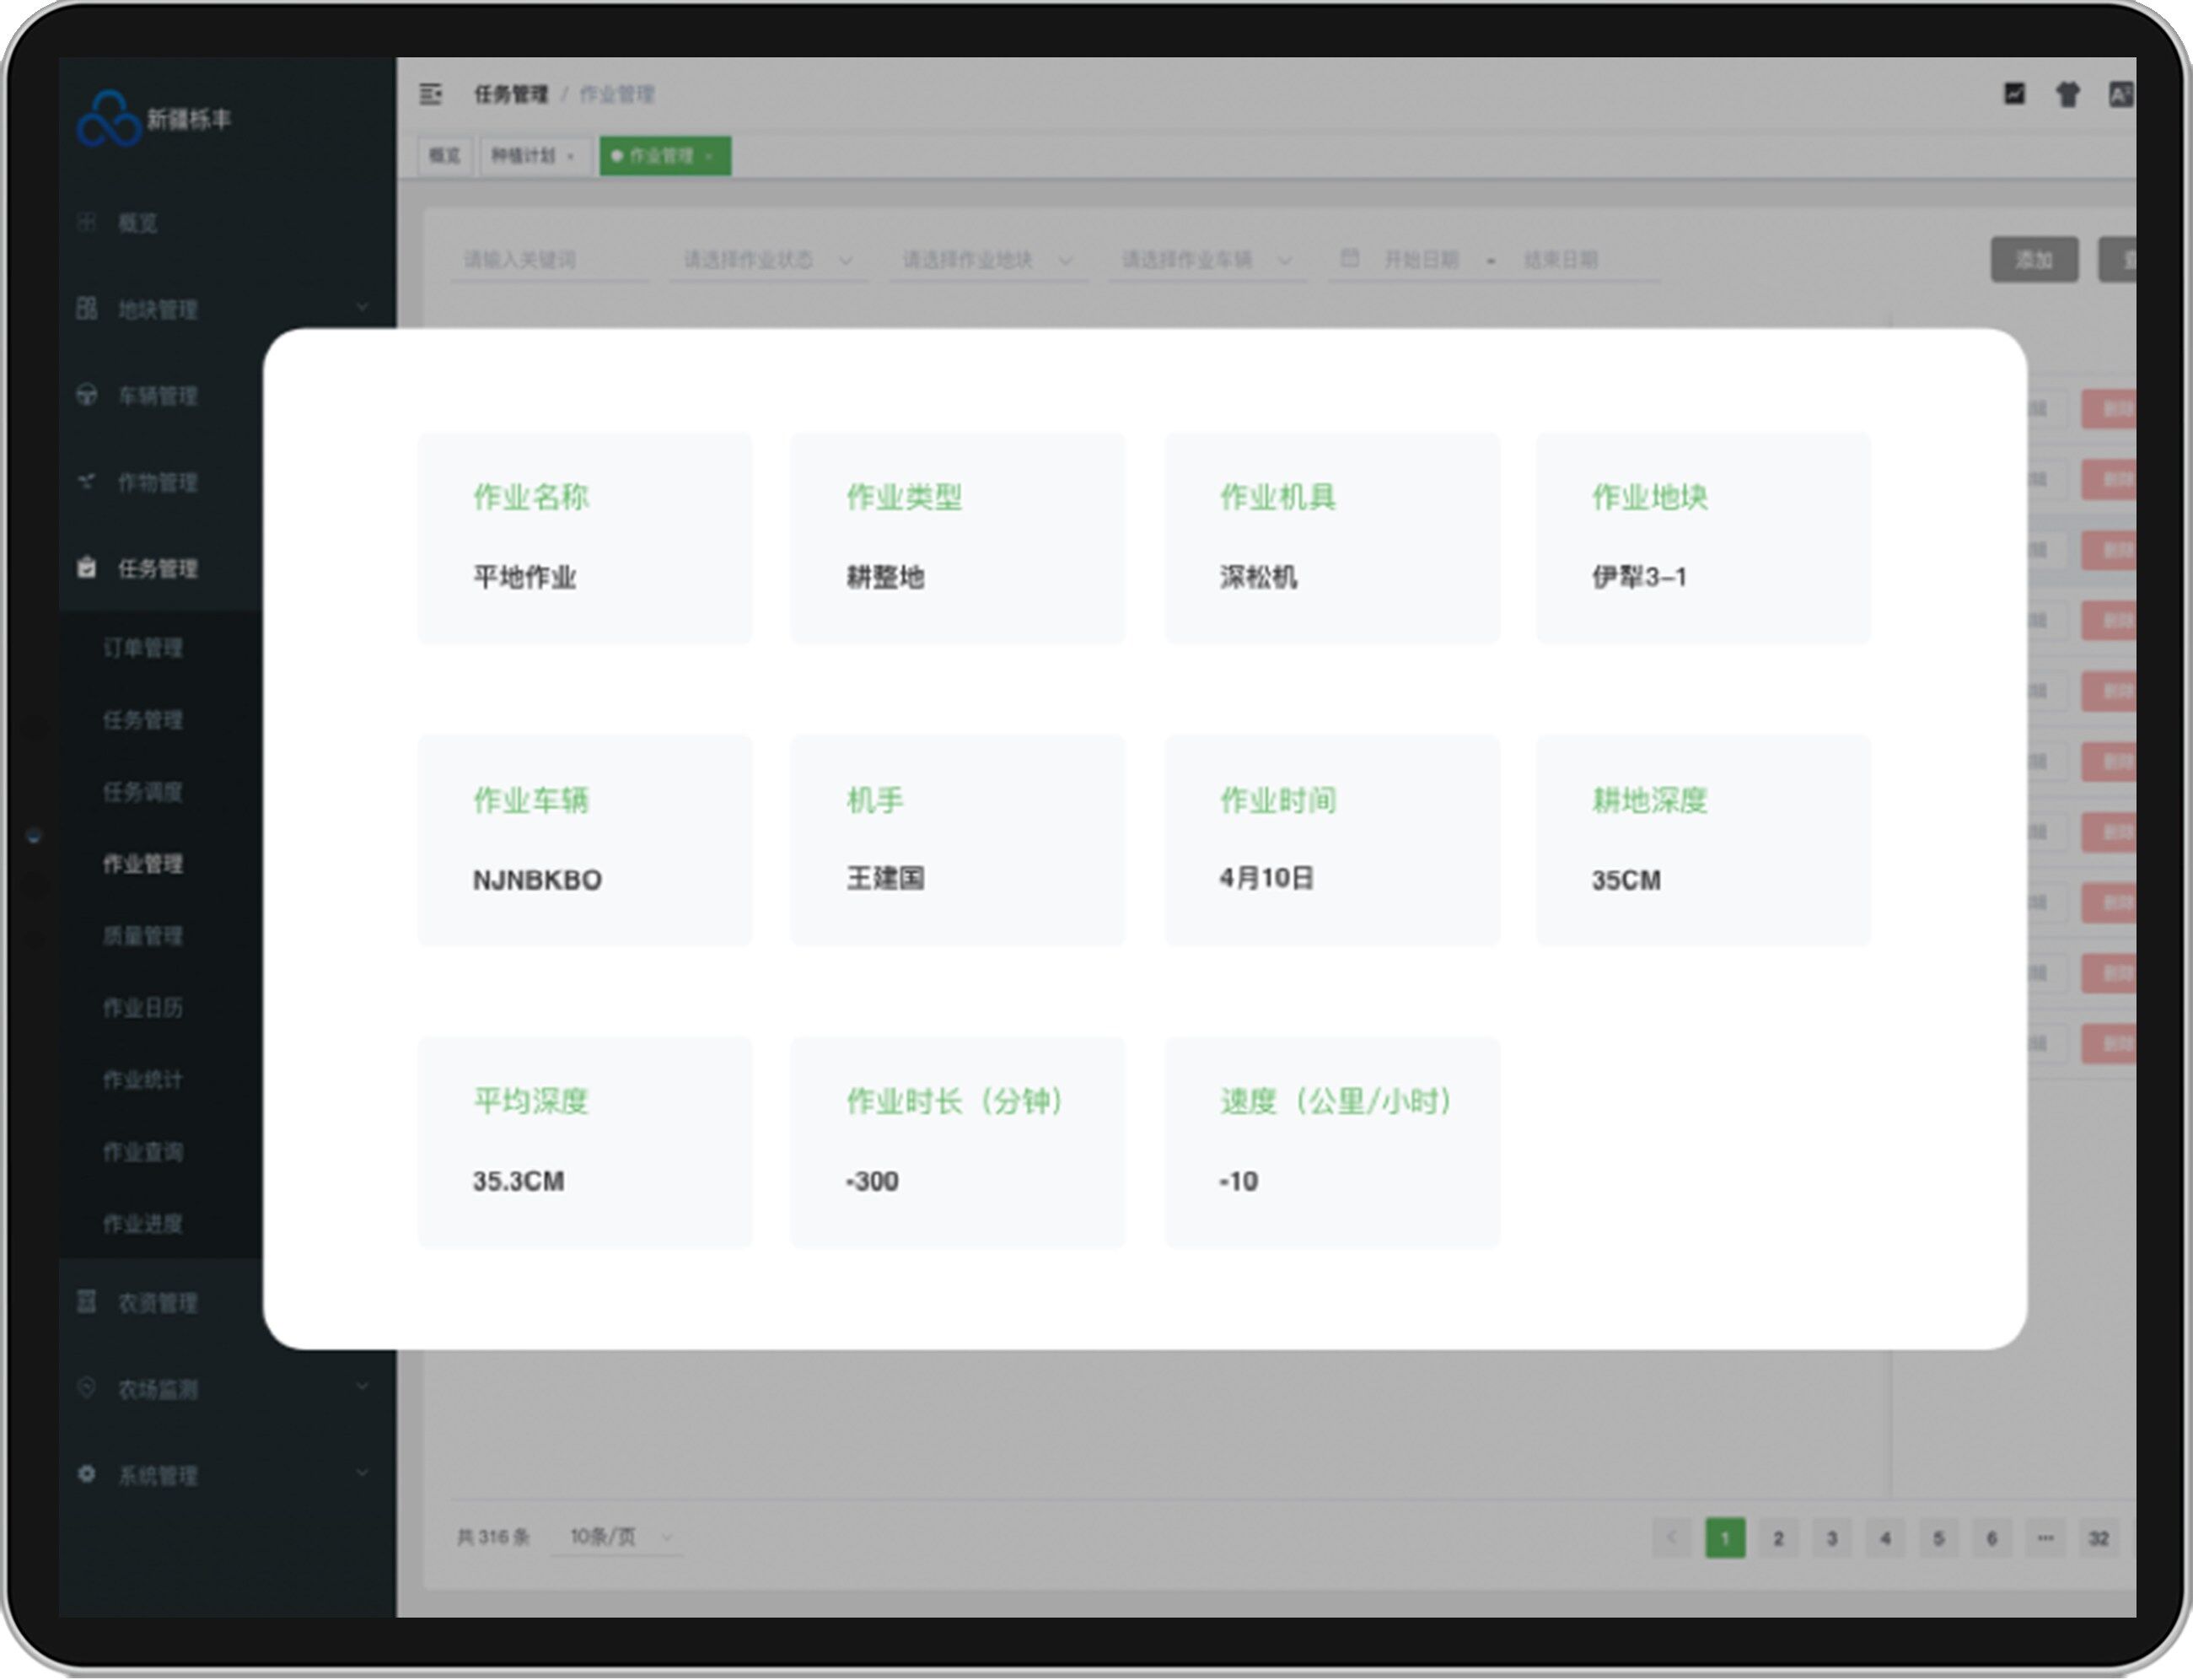Click the 系统管理 gear icon
The width and height of the screenshot is (2193, 1680).
pyautogui.click(x=87, y=1474)
